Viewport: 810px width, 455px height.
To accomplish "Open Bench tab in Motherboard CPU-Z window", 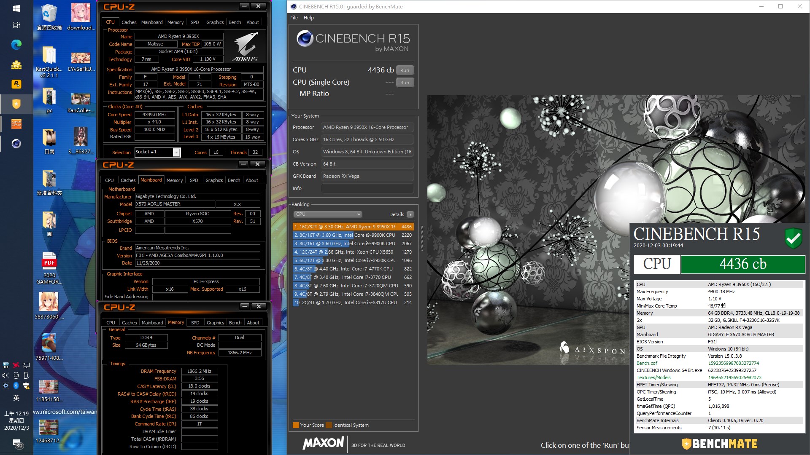I will (234, 180).
